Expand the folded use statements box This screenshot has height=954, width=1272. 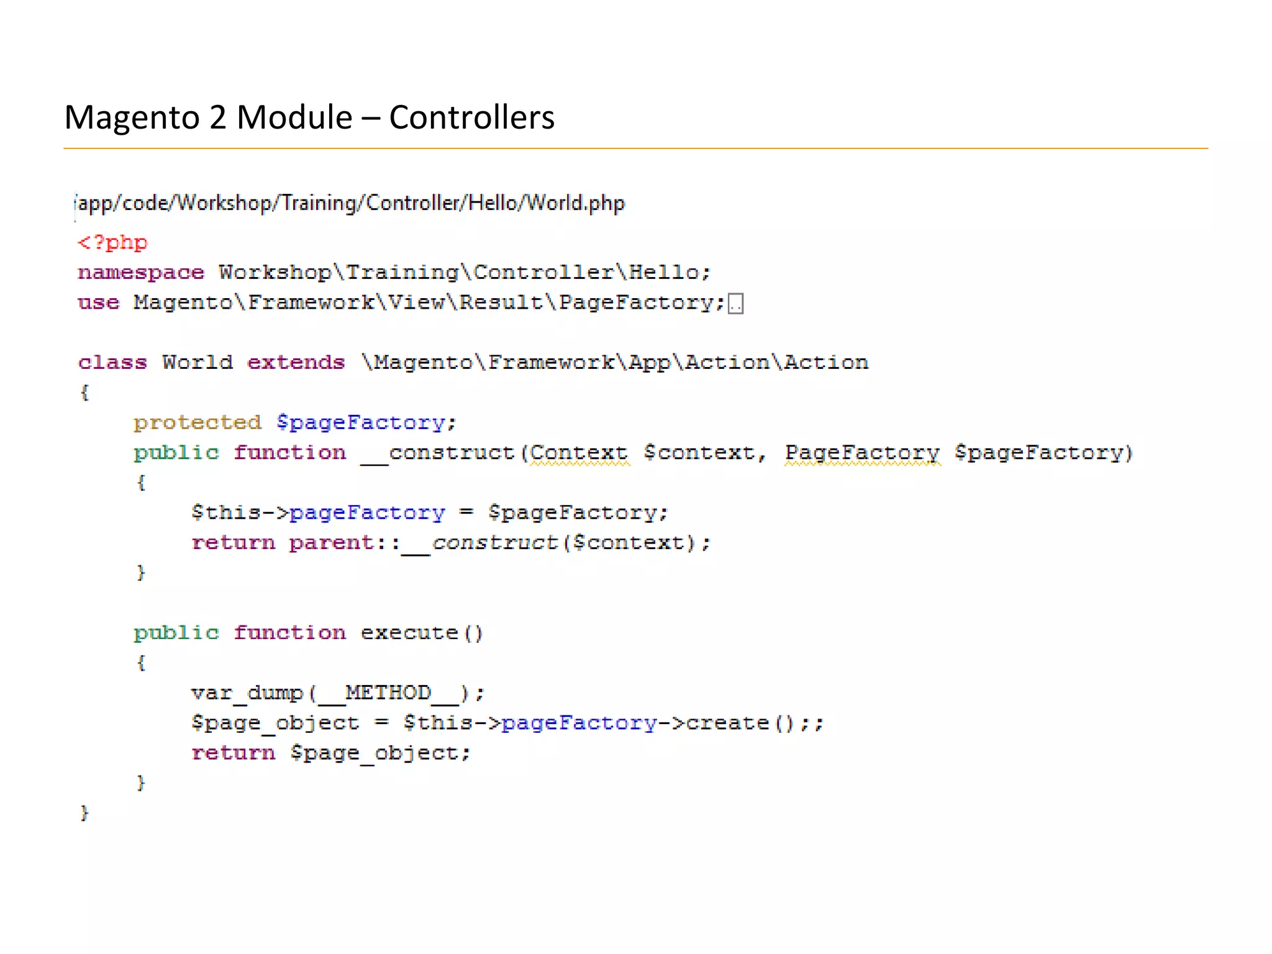click(735, 304)
